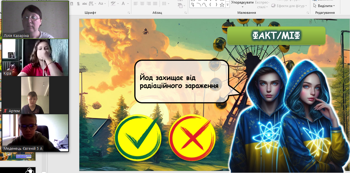Select Меденець Євгеній 5 А video
Viewport: 350px width, 173px height.
(x=35, y=133)
